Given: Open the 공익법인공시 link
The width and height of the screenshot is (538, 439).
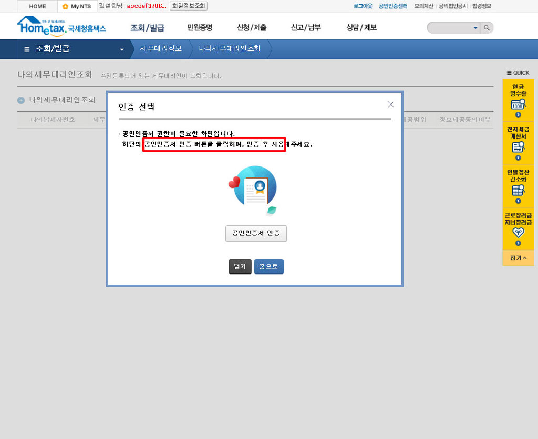Looking at the screenshot, I should click(453, 6).
